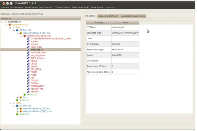Click the SQL Data Type property label
Screen dimensions: 197x131
tap(94, 33)
